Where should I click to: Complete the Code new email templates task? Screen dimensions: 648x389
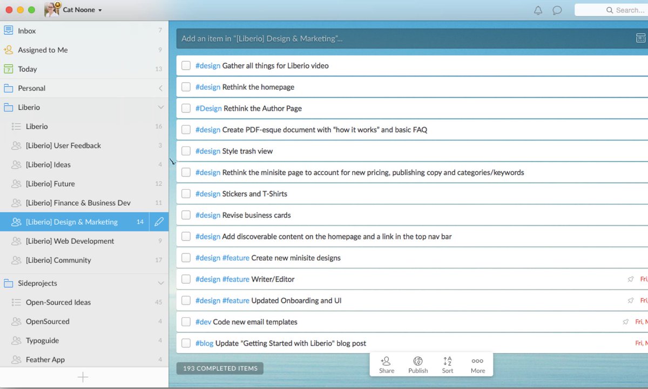pyautogui.click(x=186, y=322)
